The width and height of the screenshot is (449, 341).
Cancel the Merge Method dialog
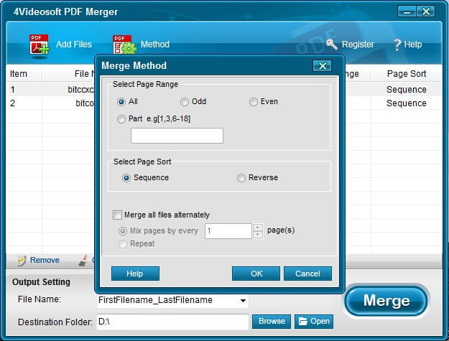307,274
